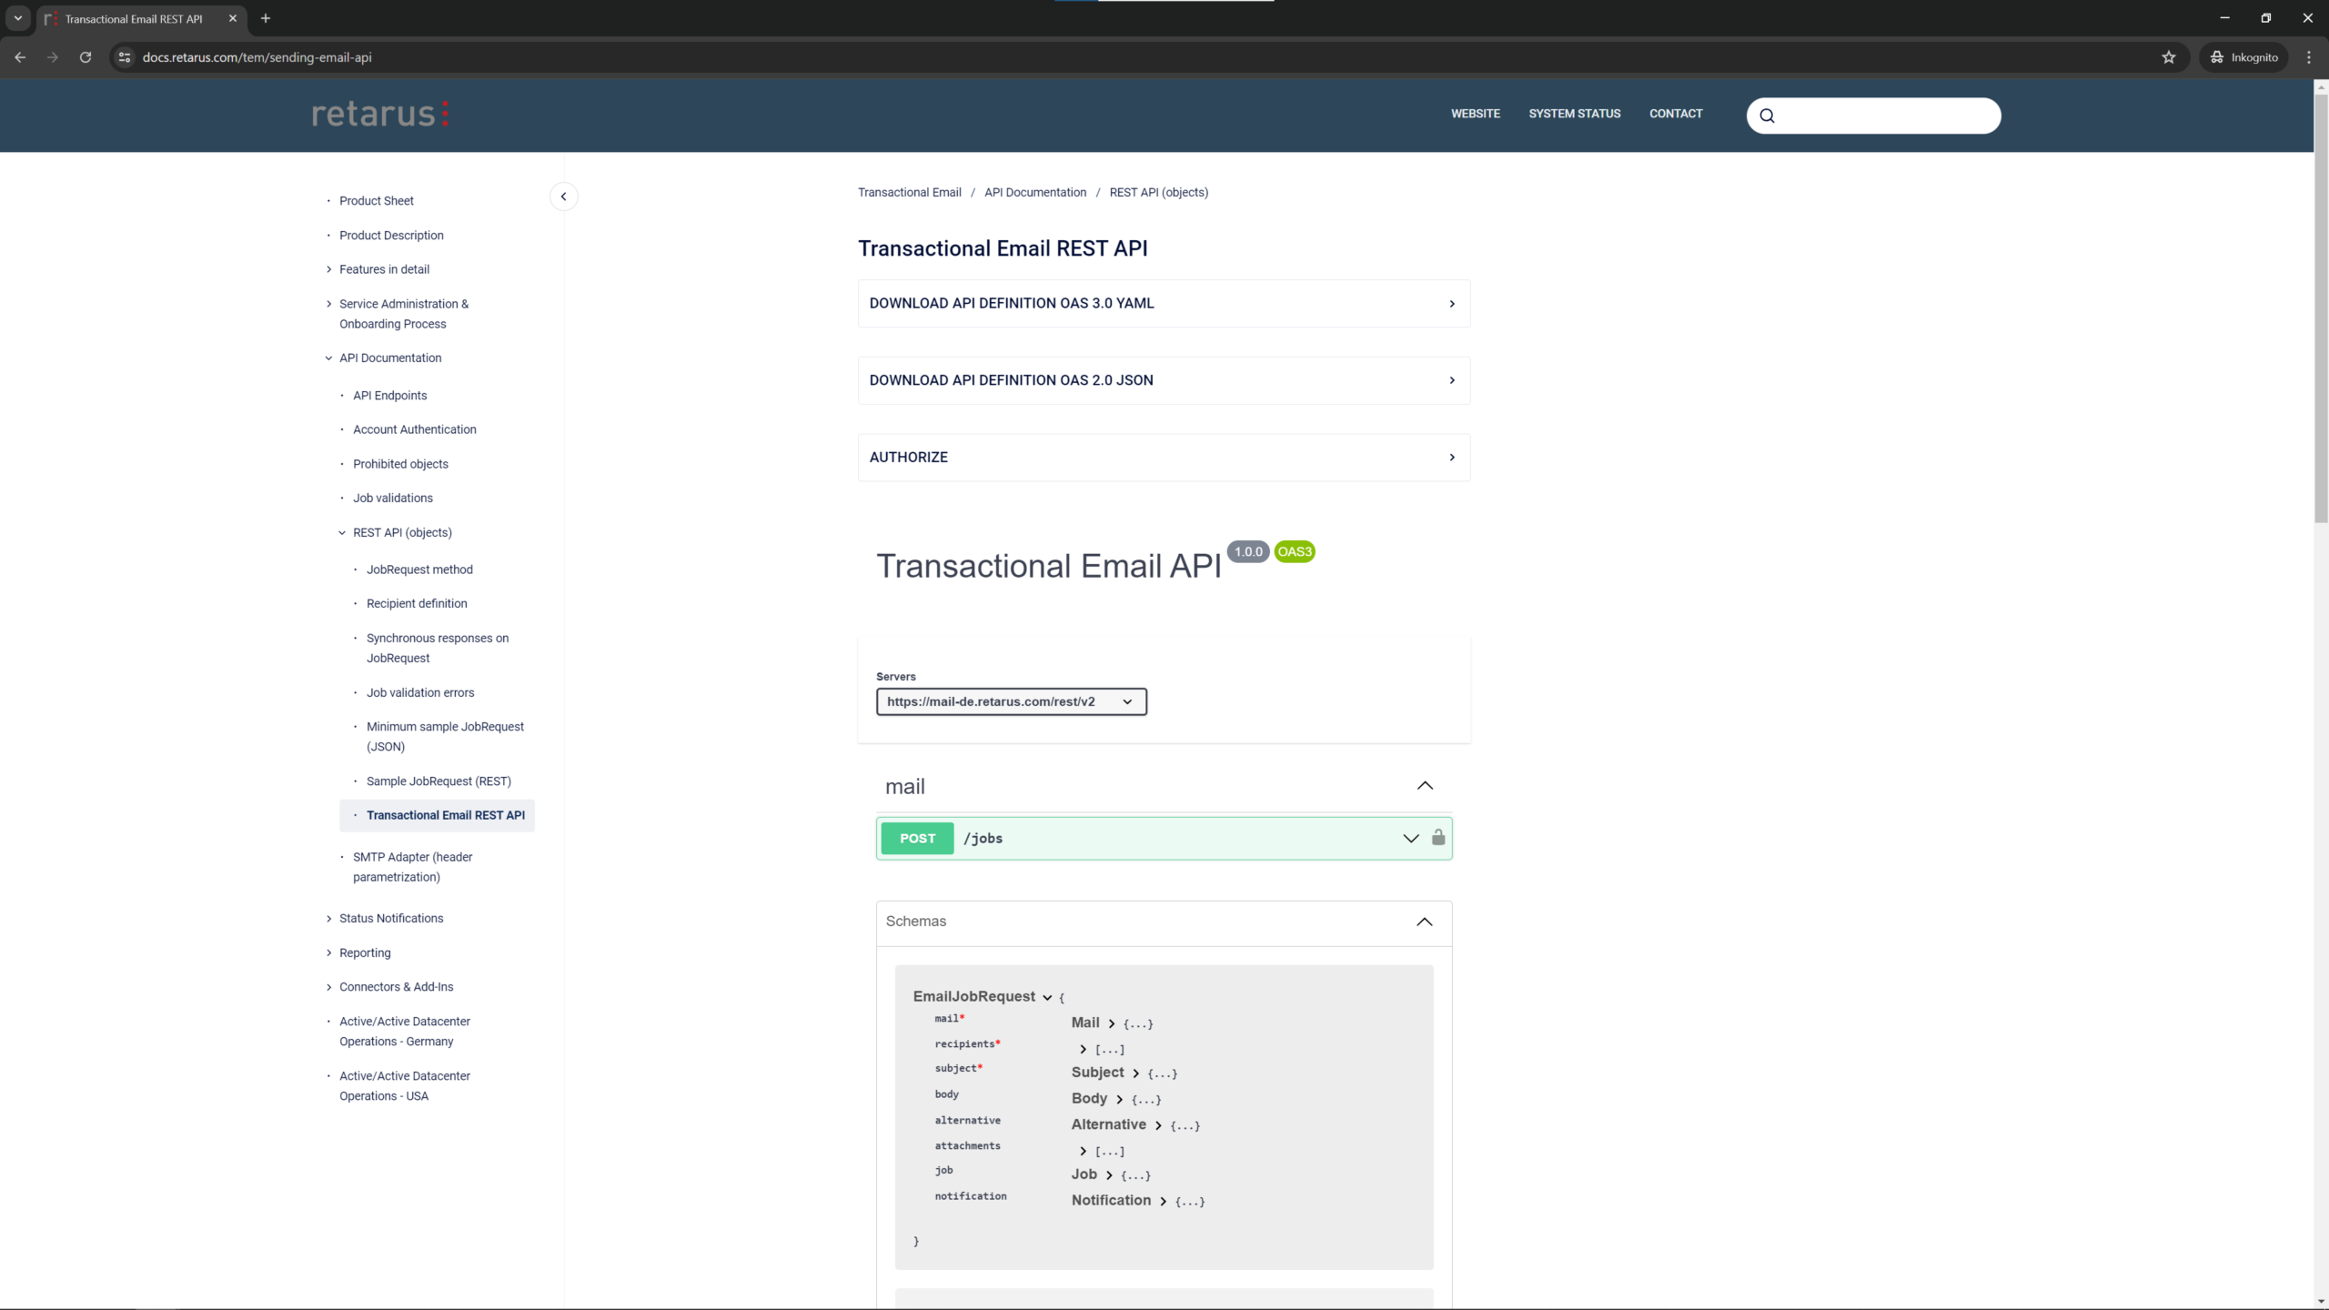
Task: Open SMTP Adapter (header parametrization) page
Action: pos(412,867)
